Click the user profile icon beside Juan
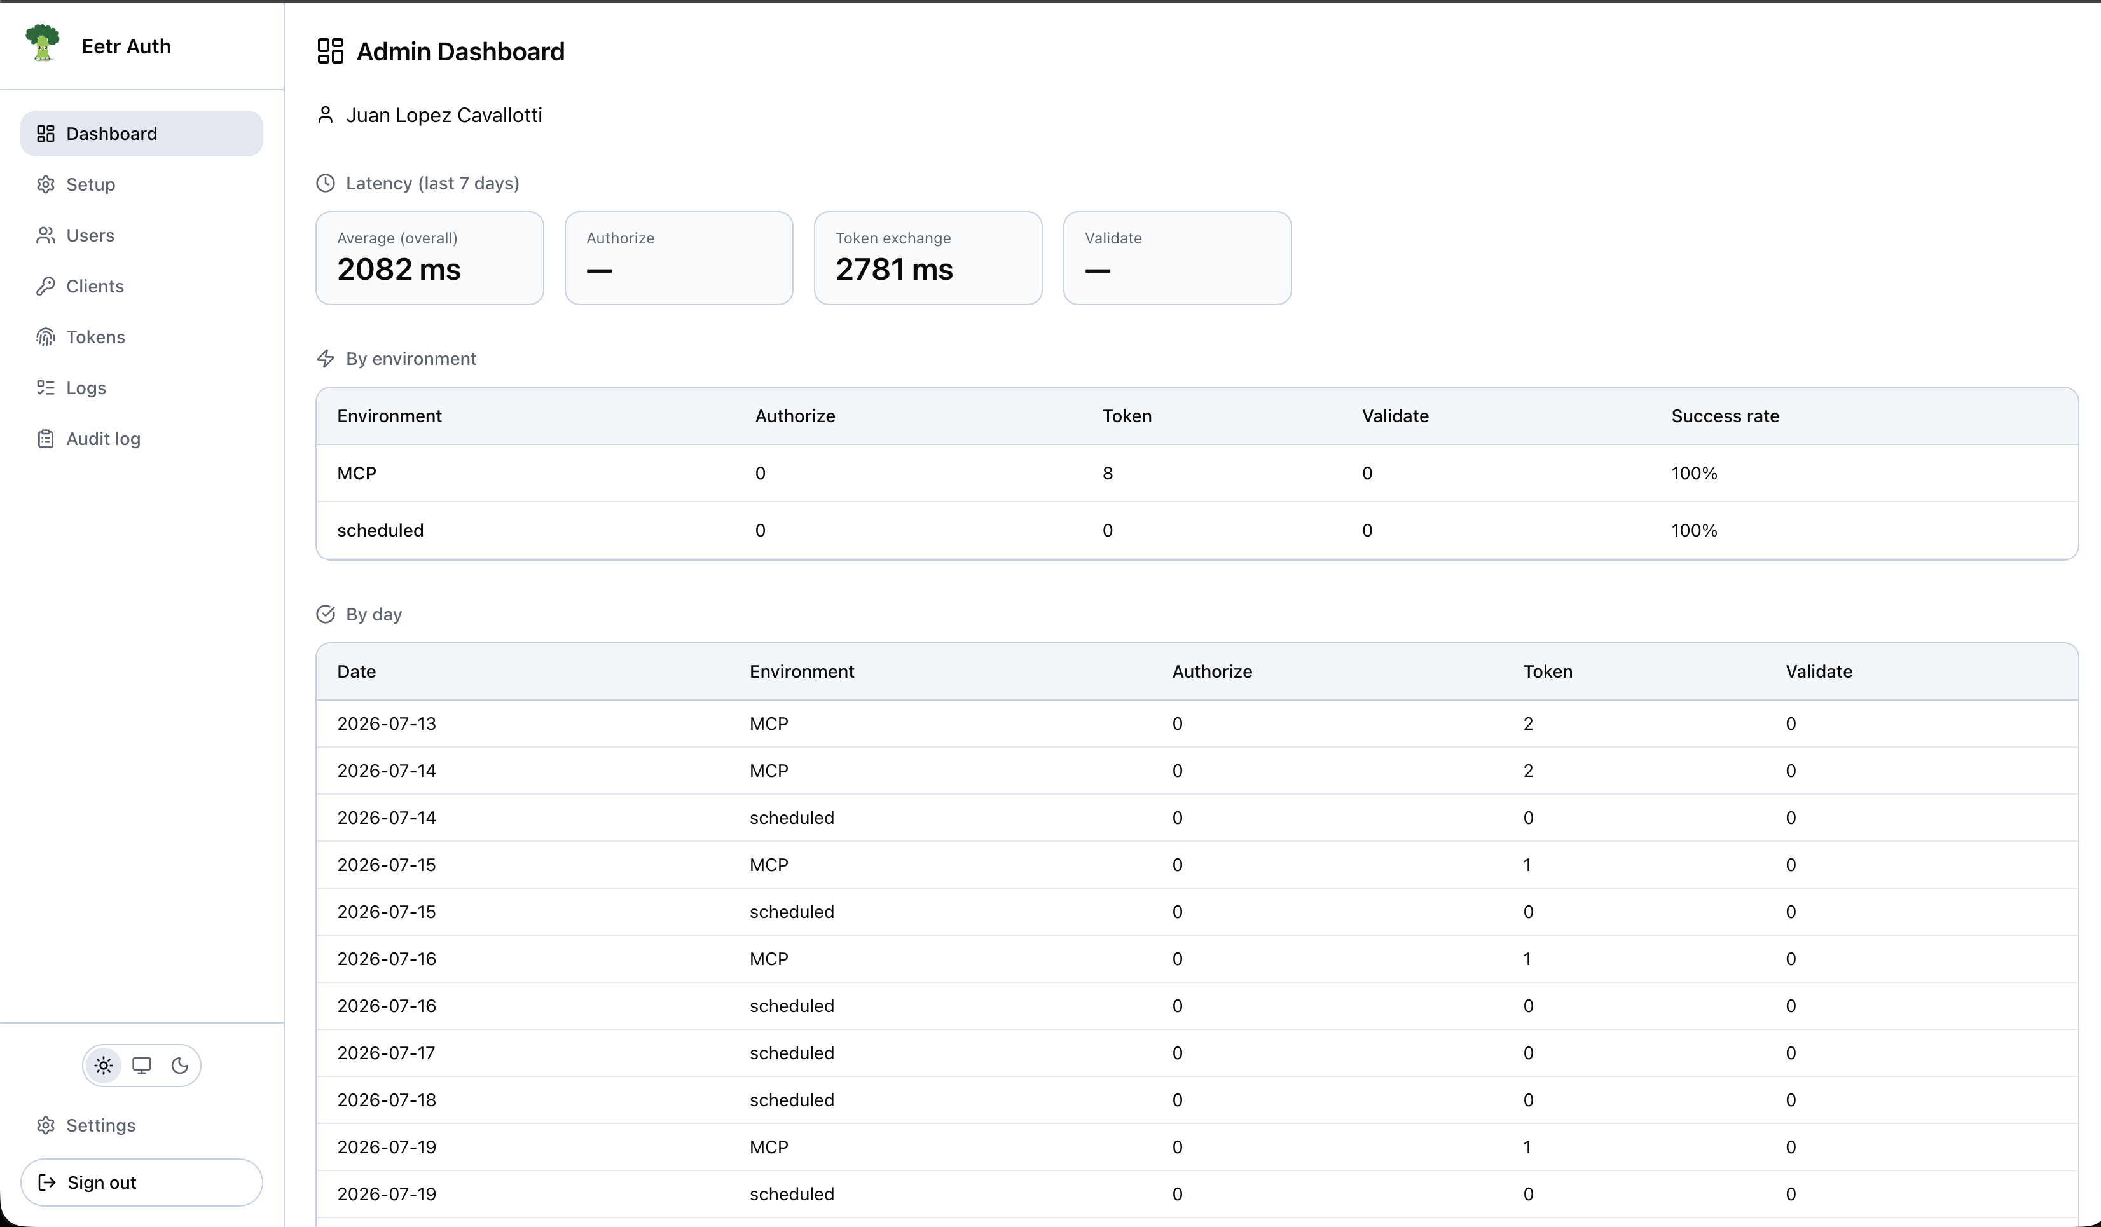Image resolution: width=2101 pixels, height=1227 pixels. [325, 115]
